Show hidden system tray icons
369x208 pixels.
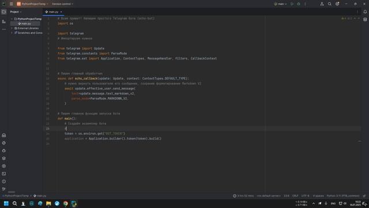[x=314, y=203]
